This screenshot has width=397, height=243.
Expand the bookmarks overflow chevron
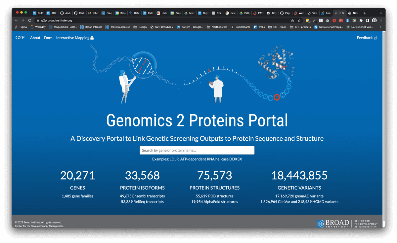point(381,27)
